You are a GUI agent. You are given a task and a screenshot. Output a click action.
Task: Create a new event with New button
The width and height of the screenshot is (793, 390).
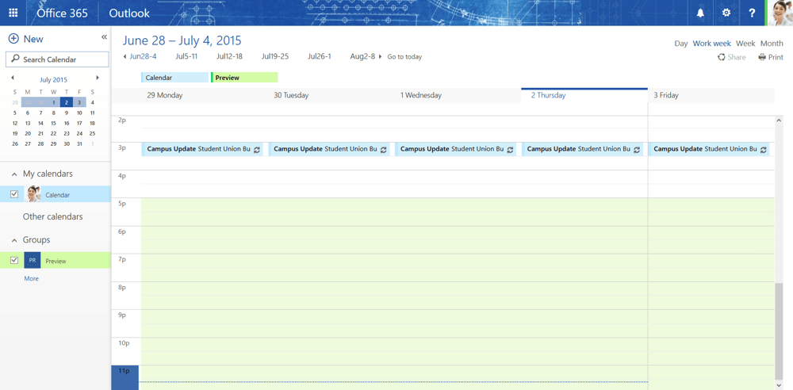25,39
